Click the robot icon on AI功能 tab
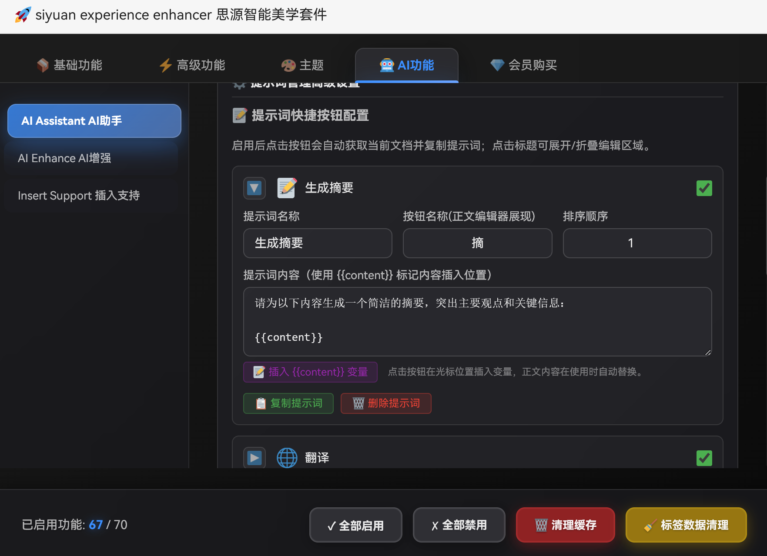Screen dimensions: 767x556 387,65
